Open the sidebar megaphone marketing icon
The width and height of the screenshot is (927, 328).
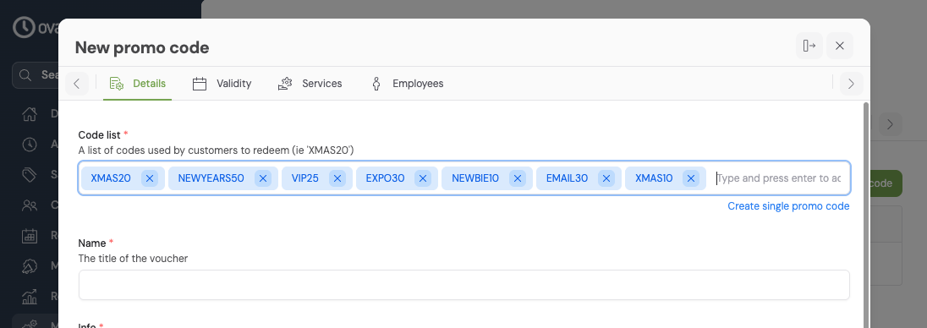(x=29, y=266)
